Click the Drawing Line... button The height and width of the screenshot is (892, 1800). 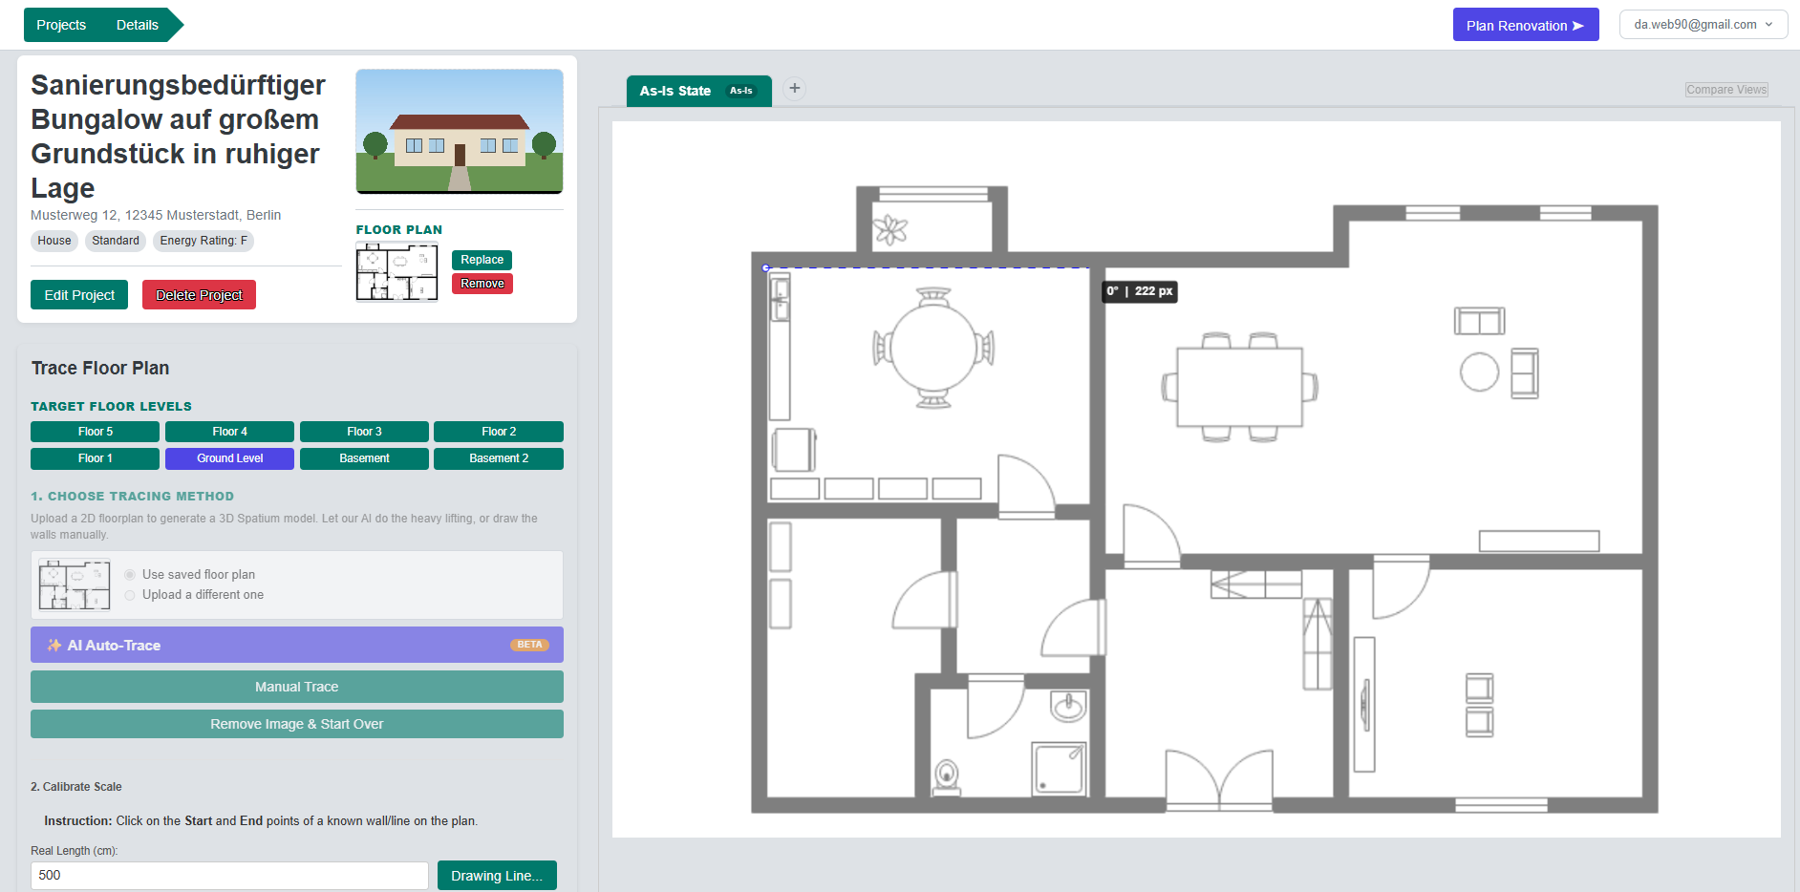pos(497,876)
